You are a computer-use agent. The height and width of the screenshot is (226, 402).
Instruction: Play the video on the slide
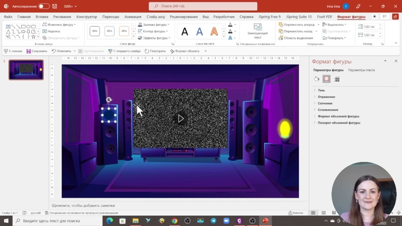pos(181,118)
